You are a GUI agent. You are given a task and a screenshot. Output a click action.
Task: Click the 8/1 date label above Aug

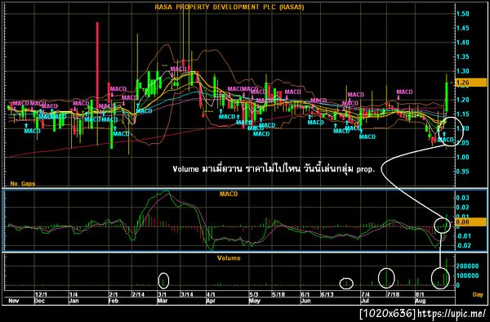420,294
